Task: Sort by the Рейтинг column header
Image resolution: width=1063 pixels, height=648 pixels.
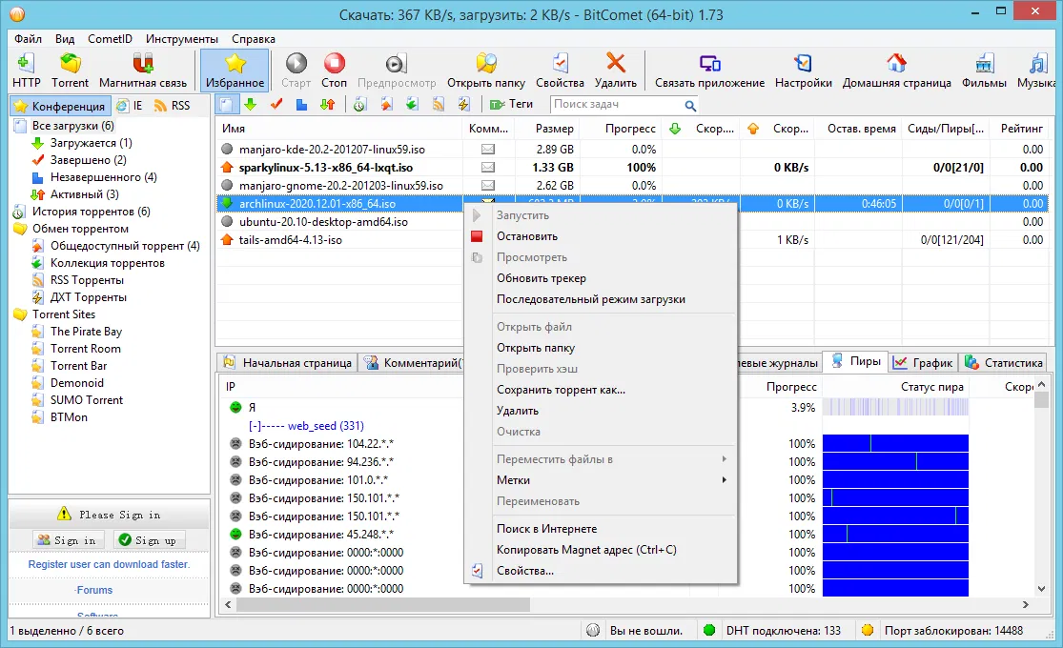Action: 1021,128
